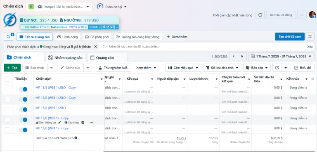Open the Merpati 388 8 account selector

[x=59, y=7]
